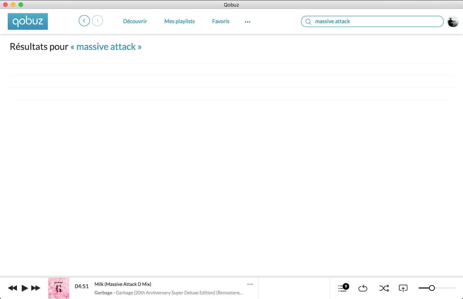
Task: Go back with the left arrow button
Action: coord(84,21)
